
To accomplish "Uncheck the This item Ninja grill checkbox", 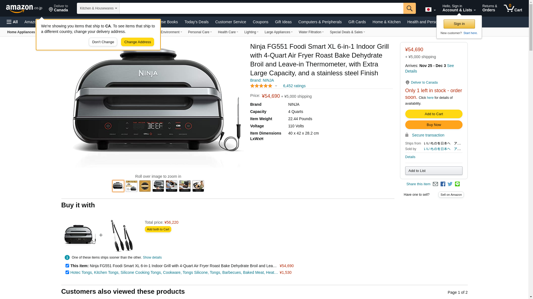I will (x=67, y=266).
